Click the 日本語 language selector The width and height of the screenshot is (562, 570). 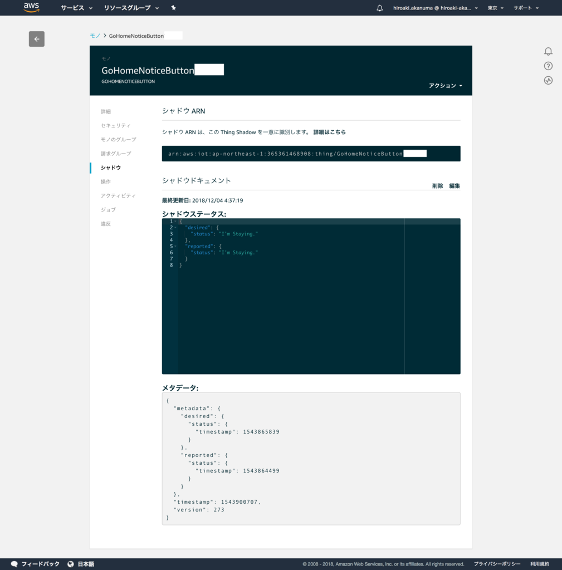86,564
